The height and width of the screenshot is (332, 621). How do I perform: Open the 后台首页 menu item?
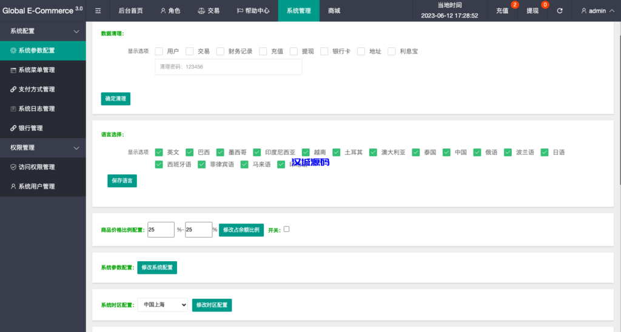point(131,11)
